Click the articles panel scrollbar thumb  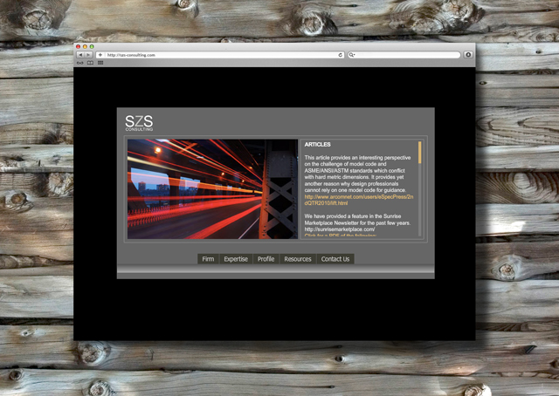pos(420,153)
